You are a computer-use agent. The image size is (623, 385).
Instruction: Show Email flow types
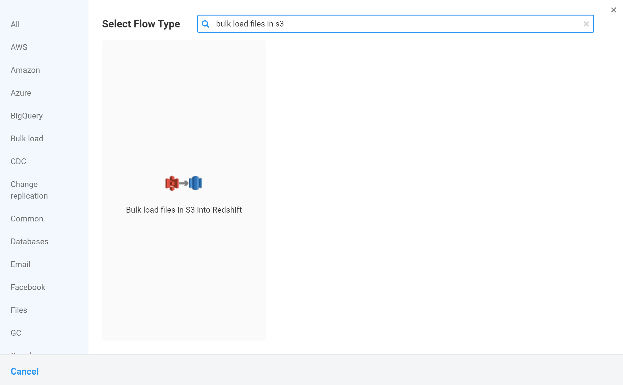click(20, 264)
